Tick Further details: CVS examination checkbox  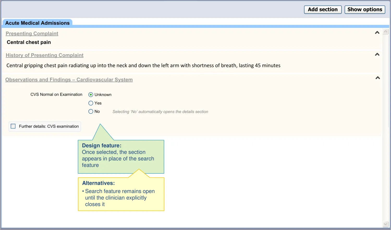click(x=13, y=126)
